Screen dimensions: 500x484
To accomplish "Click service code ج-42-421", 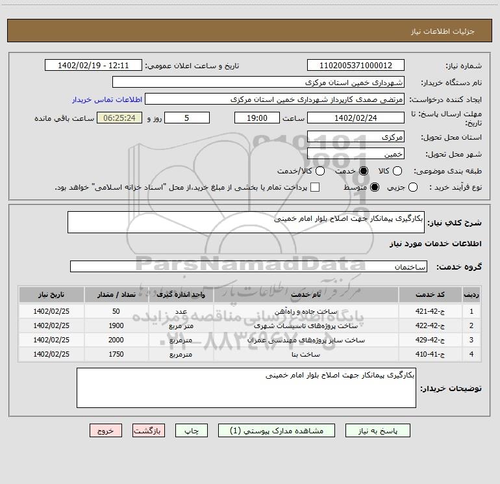I will coord(430,311).
